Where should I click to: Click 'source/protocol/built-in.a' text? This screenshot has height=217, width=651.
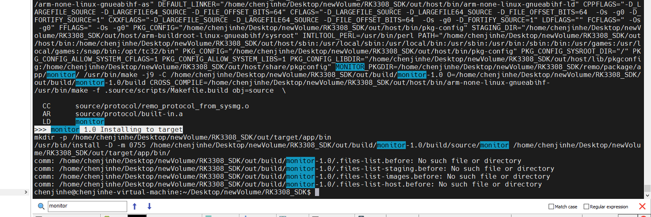pos(129,114)
